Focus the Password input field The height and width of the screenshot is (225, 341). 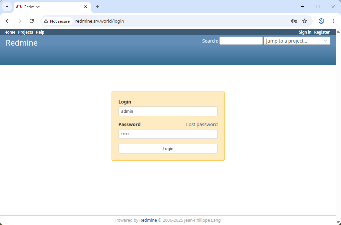tap(168, 134)
